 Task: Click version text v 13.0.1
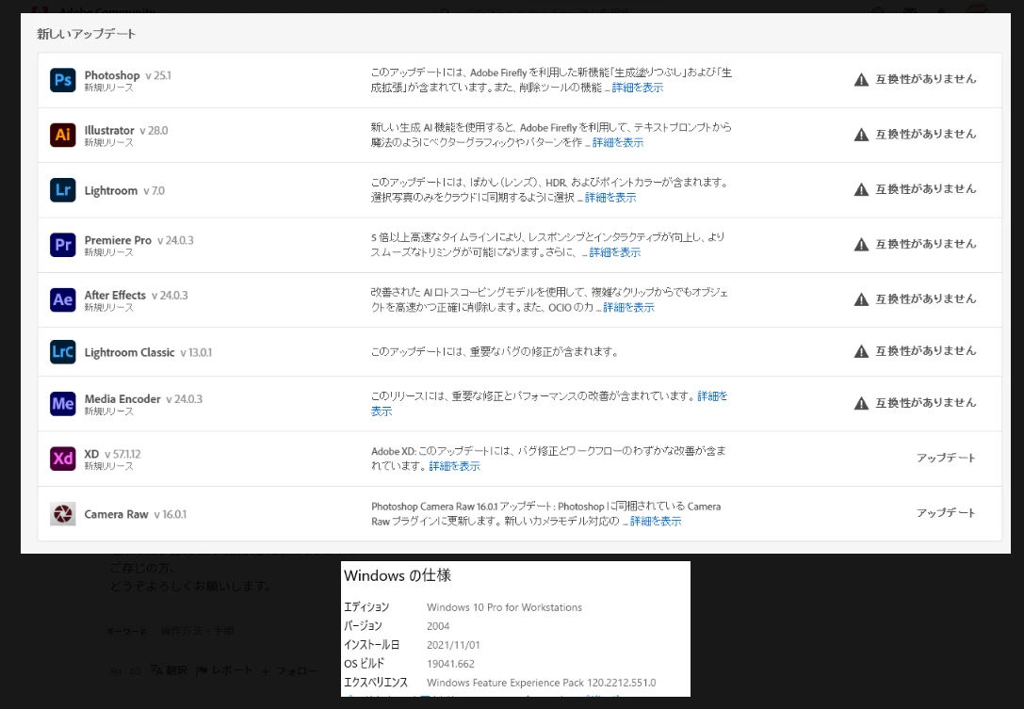(196, 352)
